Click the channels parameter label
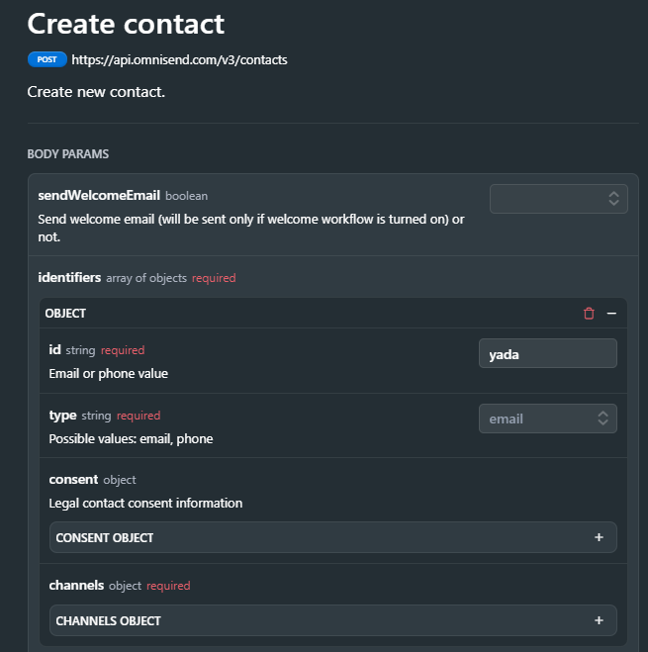648x652 pixels. pos(76,585)
